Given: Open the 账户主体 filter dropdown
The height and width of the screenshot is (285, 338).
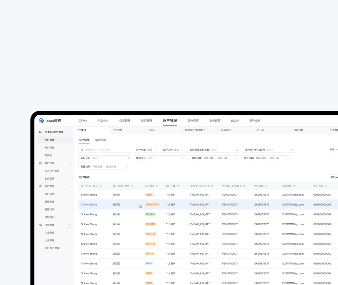Looking at the screenshot, I should (173, 150).
